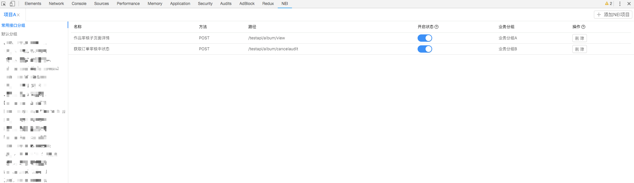The image size is (634, 183).
Task: Click the 添加NEI项目 button
Action: pyautogui.click(x=613, y=15)
